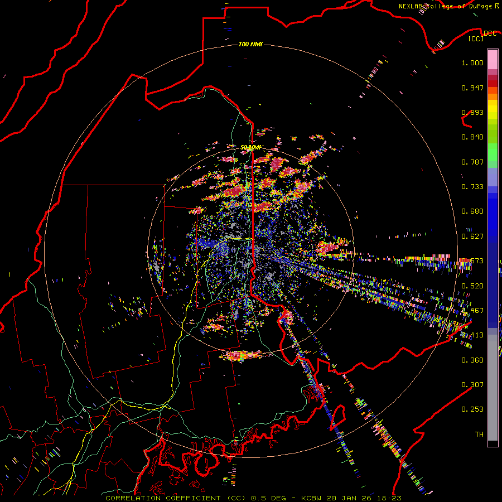Image resolution: width=502 pixels, height=502 pixels.
Task: Pick the lavender segment of color bar
Action: pyautogui.click(x=493, y=177)
